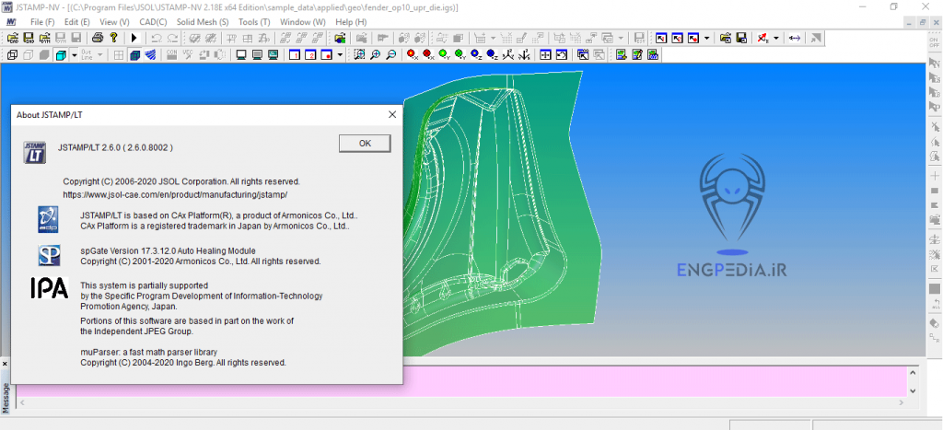This screenshot has height=430, width=943.
Task: Click the message panel's horizontal scrollbar
Action: (460, 401)
